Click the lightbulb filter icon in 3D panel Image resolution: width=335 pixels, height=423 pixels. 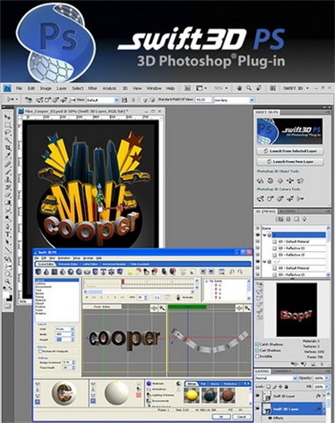coord(304,219)
